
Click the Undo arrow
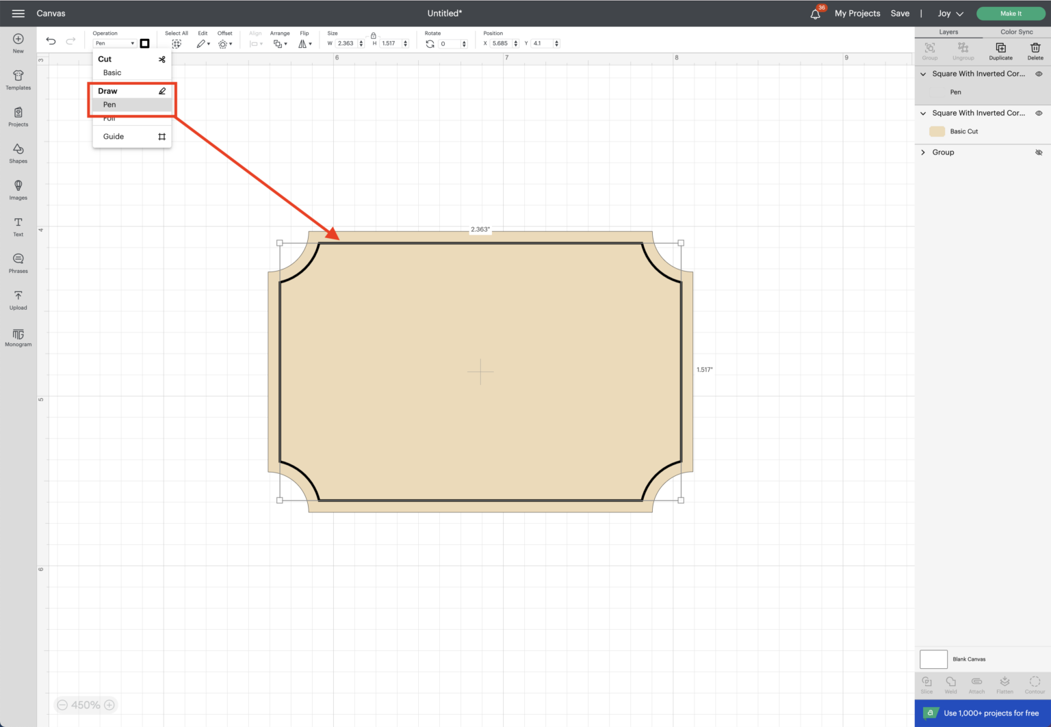tap(51, 41)
